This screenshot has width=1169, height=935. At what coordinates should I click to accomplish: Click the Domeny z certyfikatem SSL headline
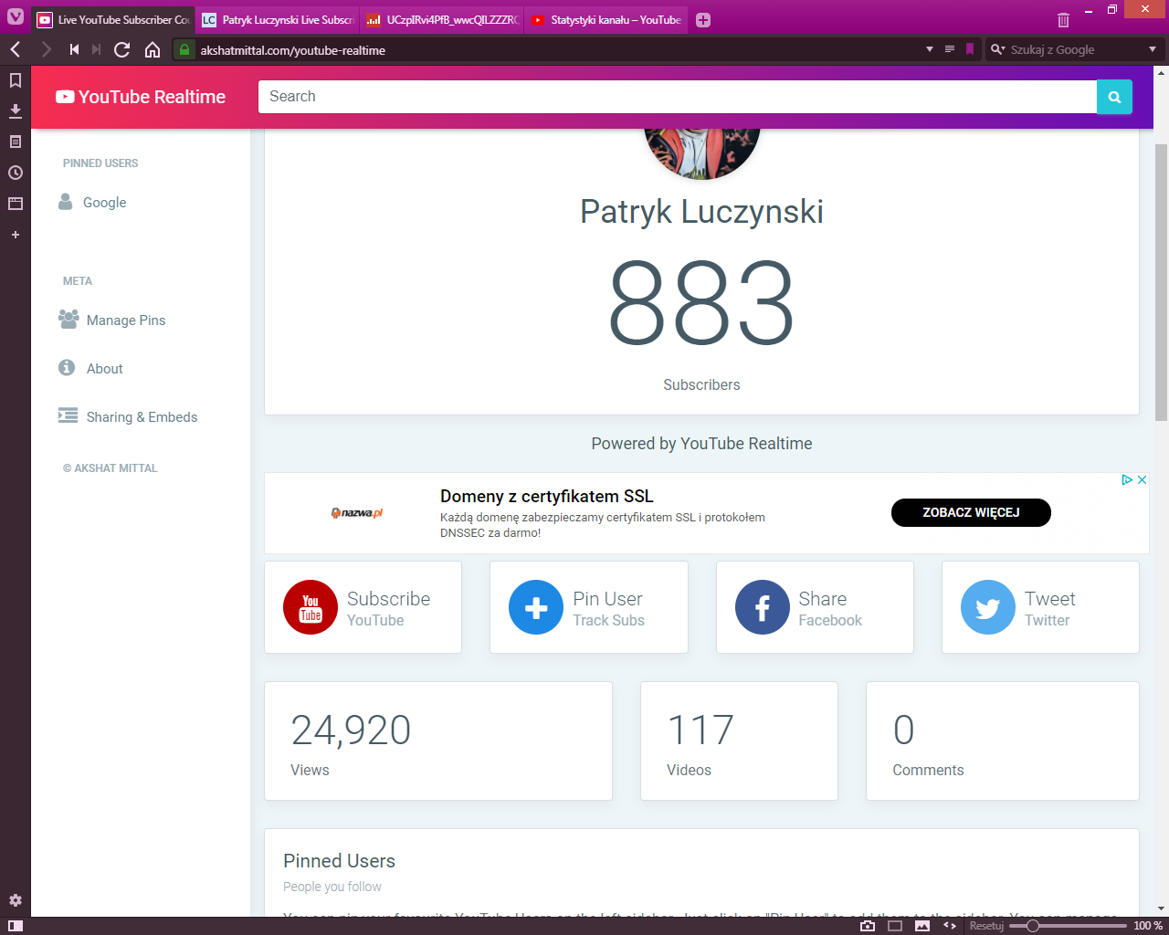(547, 496)
